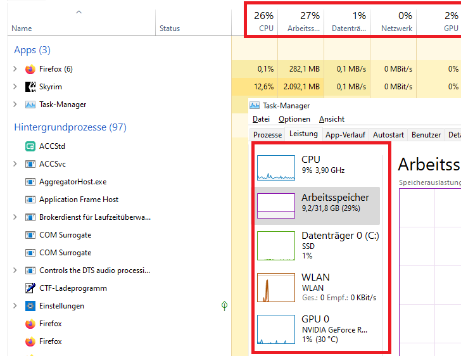Click the ACCStd process icon
This screenshot has height=356, width=461.
(x=30, y=146)
